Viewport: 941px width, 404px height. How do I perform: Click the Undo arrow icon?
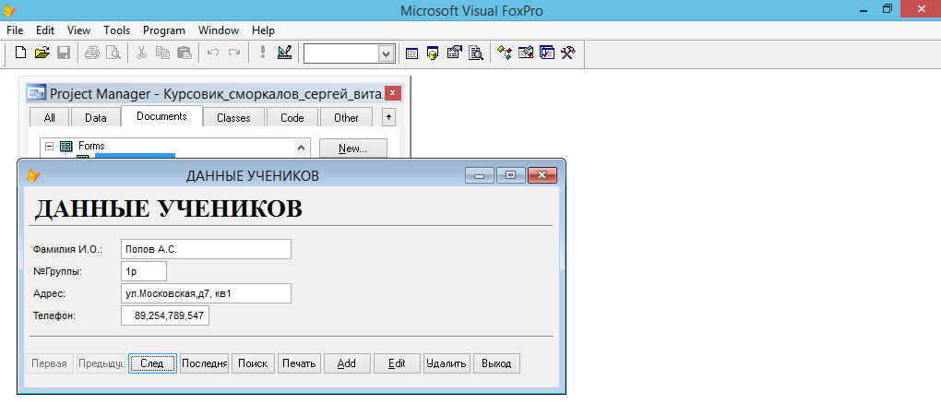pos(212,53)
